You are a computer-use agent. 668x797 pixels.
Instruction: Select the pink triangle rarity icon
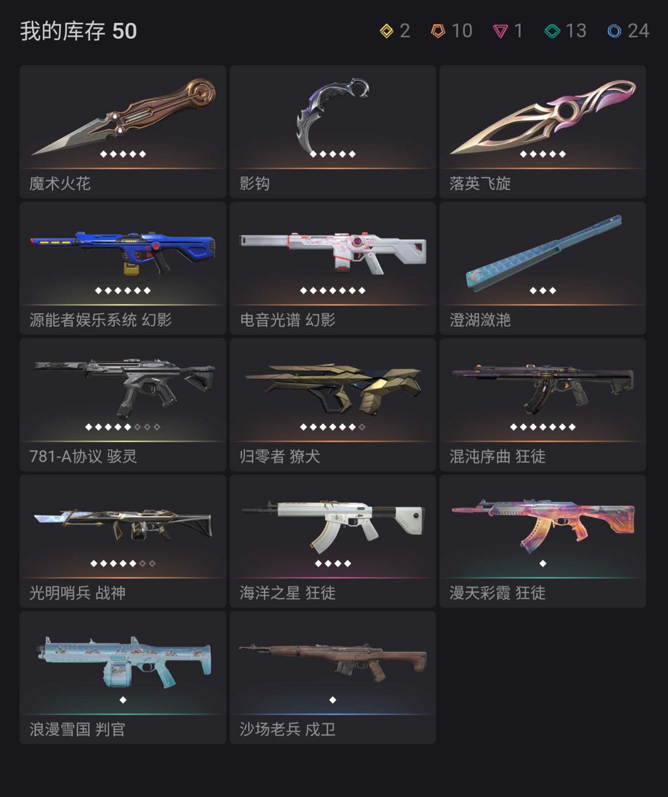[500, 31]
